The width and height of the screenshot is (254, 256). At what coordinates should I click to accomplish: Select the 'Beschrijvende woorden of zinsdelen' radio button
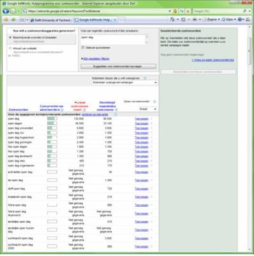[x=10, y=38]
